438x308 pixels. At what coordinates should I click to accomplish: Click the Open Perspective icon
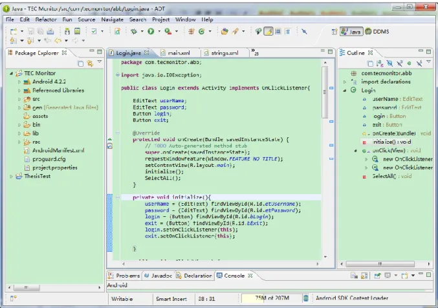tap(334, 32)
